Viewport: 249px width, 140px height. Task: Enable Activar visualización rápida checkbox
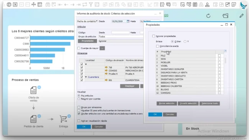tap(79, 121)
